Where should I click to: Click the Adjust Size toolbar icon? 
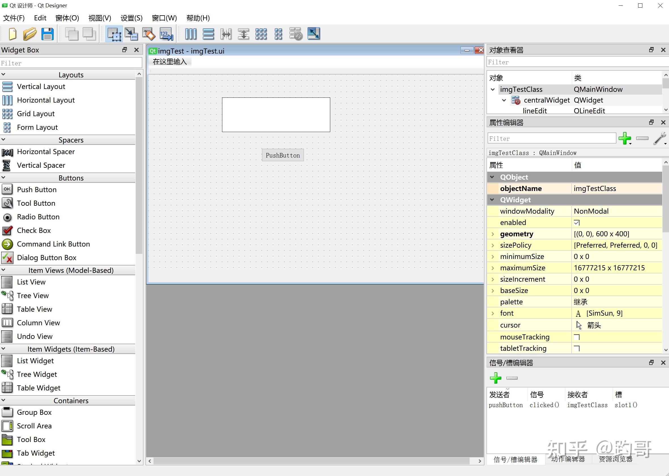coord(314,34)
